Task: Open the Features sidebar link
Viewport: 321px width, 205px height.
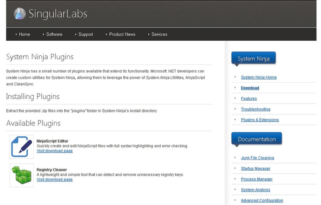Action: coord(249,99)
